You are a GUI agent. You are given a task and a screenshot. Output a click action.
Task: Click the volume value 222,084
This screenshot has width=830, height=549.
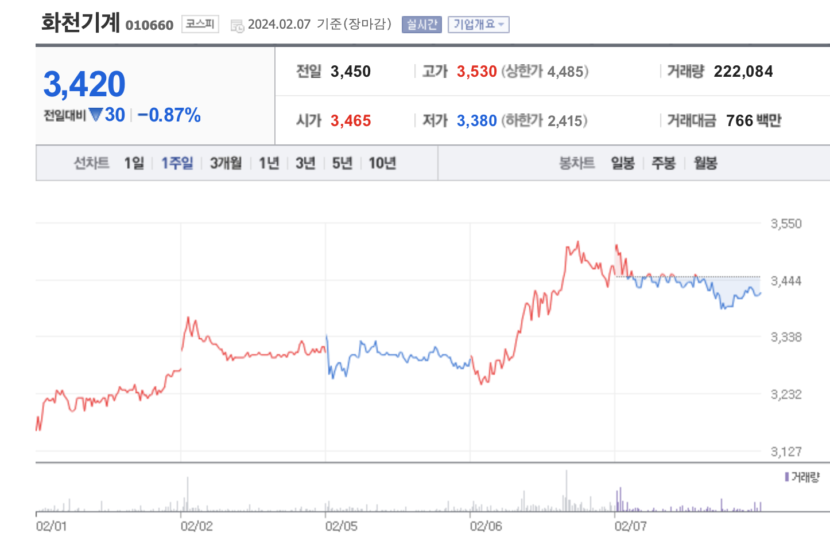tap(743, 72)
